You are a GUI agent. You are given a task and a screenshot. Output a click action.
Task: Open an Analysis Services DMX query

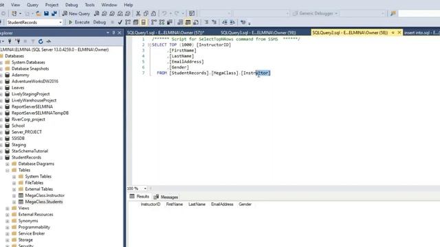[112, 14]
